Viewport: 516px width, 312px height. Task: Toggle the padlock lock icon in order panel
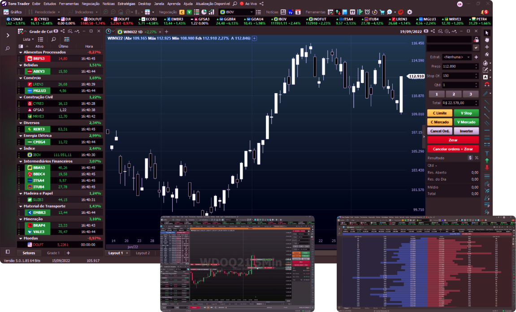click(x=476, y=40)
